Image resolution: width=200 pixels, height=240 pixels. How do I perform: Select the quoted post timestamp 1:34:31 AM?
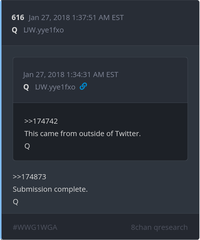click(71, 75)
